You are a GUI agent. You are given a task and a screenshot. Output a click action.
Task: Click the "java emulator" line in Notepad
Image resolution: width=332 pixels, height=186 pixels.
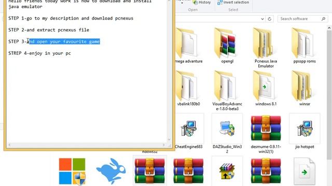(x=25, y=7)
